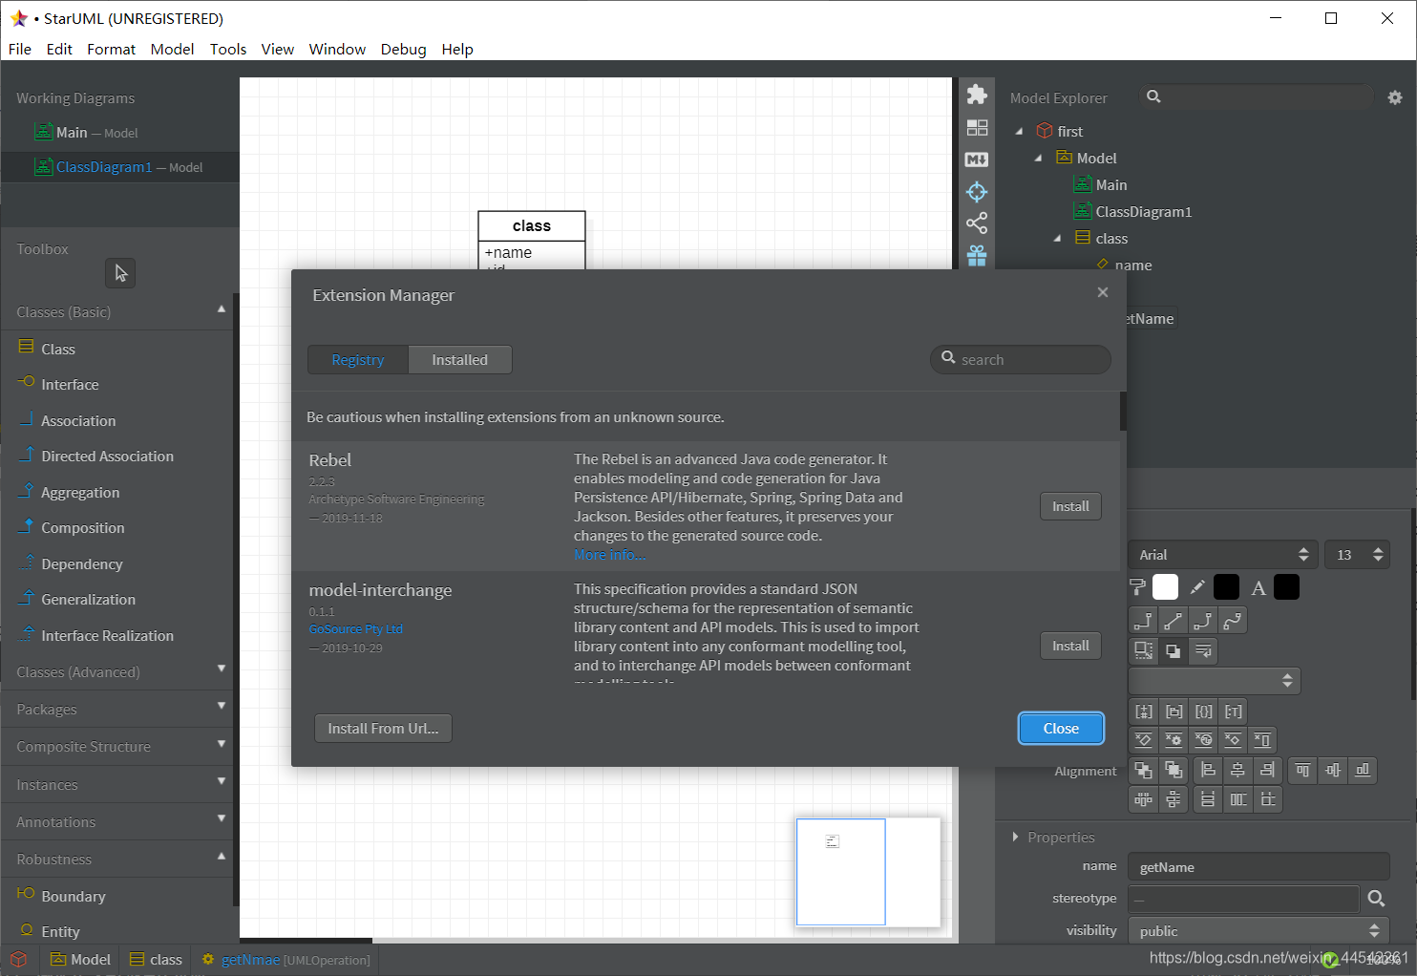Open the Arial font dropdown
Screen dimensions: 1417x976
(1223, 555)
